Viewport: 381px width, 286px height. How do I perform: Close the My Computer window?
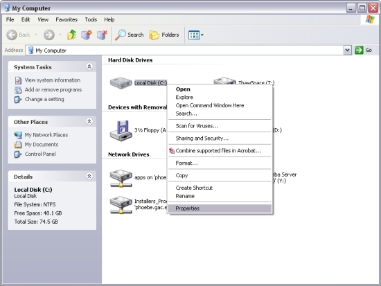coord(373,8)
